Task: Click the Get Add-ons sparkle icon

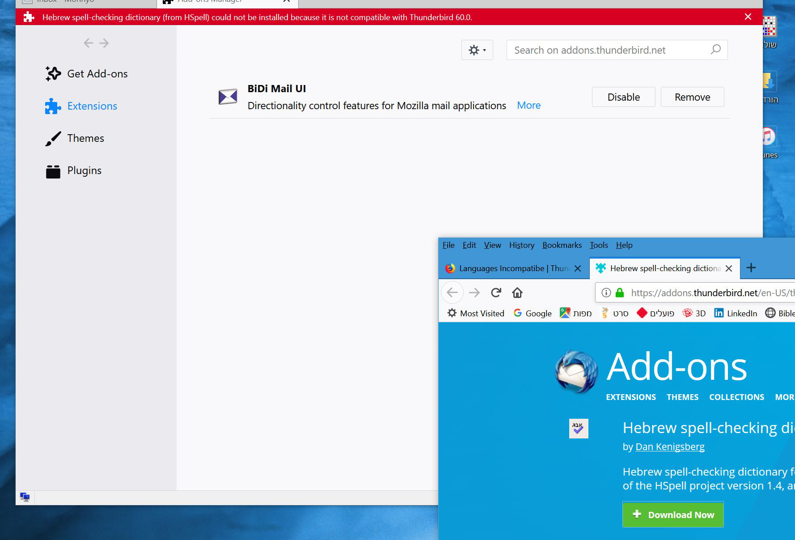Action: coord(53,74)
